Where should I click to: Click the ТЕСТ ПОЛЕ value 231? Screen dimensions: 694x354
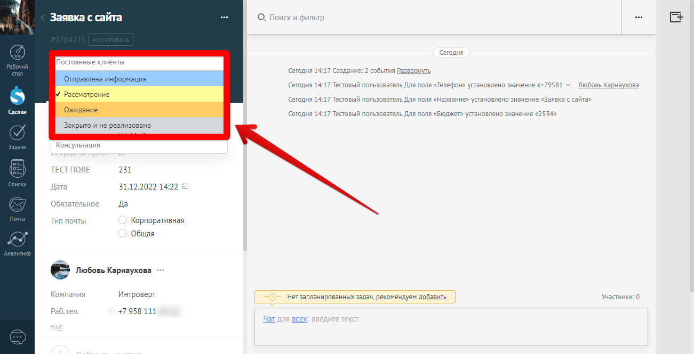[125, 170]
